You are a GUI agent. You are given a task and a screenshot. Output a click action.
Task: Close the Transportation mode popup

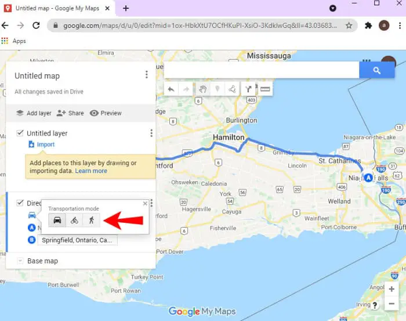point(145,204)
